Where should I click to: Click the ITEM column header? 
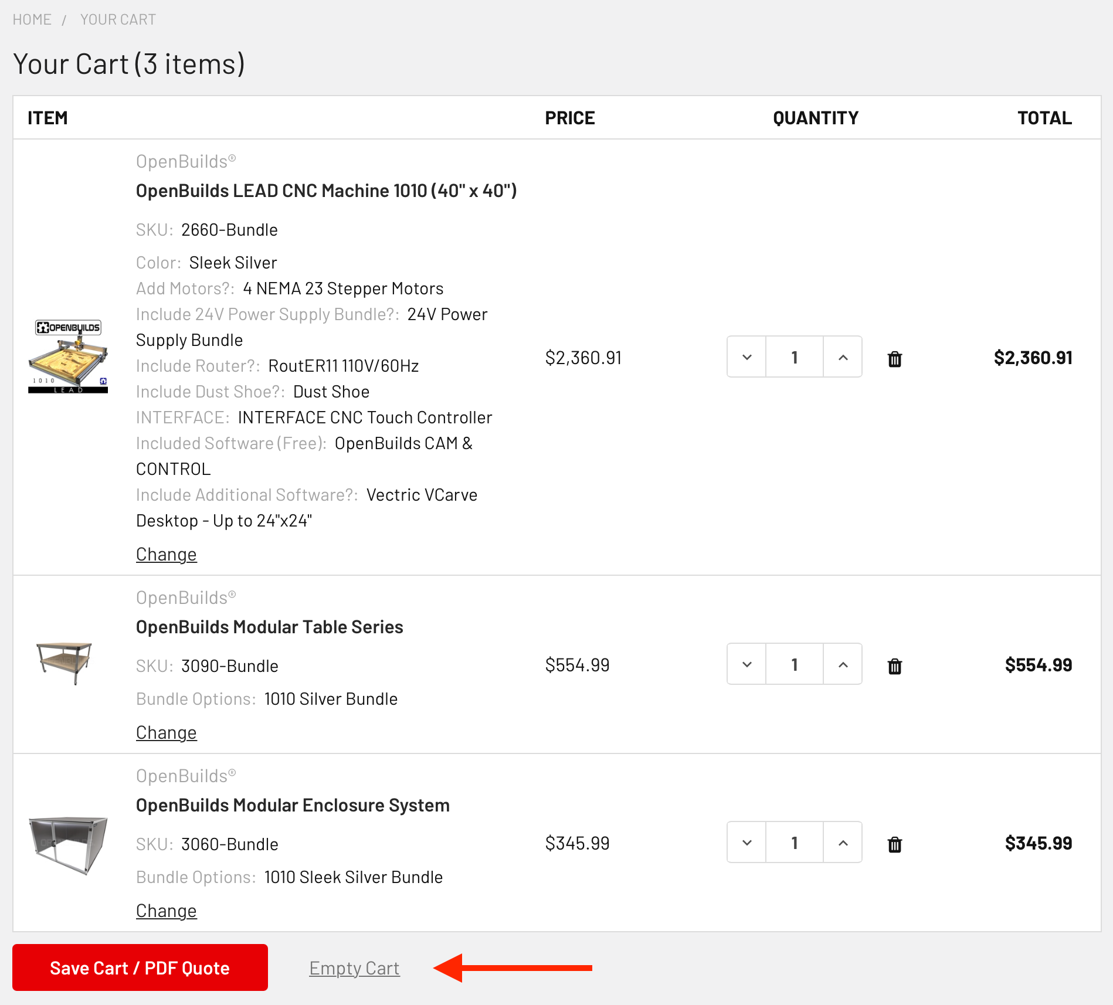(x=47, y=118)
